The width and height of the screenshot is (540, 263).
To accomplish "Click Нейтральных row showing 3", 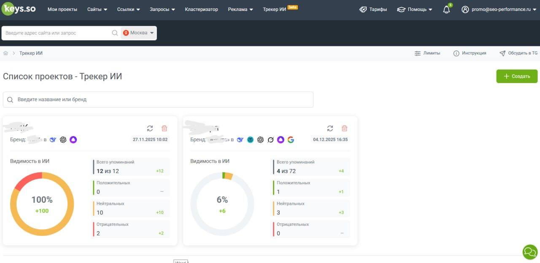I will coord(311,208).
